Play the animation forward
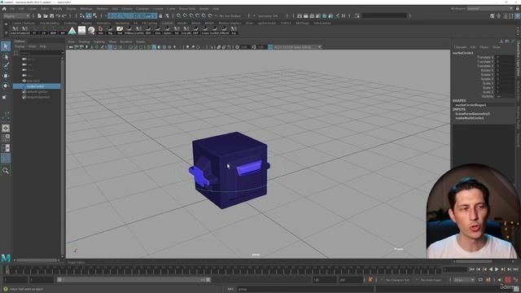This screenshot has width=521, height=293. 497,269
